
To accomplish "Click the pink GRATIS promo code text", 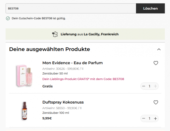I will 83,79.
